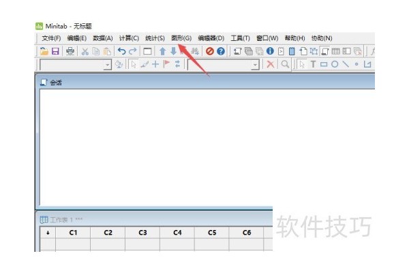Open the 文件(F) menu
The width and height of the screenshot is (409, 273).
51,38
